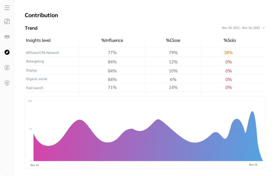Open the hamburger menu icon
275x176 pixels.
point(7,8)
